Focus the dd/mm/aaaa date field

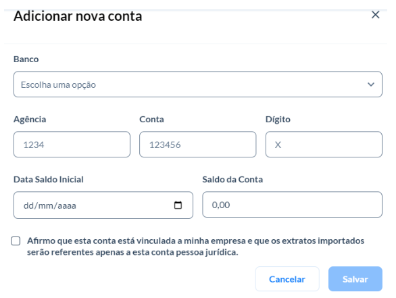pos(103,205)
